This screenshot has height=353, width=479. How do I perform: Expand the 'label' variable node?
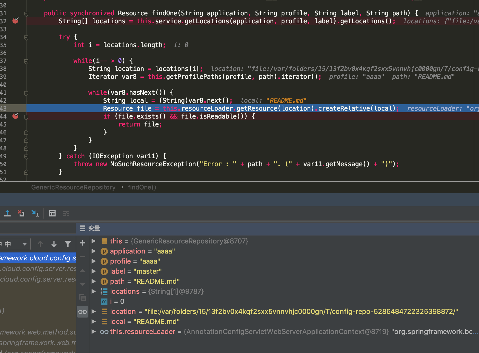tap(93, 271)
